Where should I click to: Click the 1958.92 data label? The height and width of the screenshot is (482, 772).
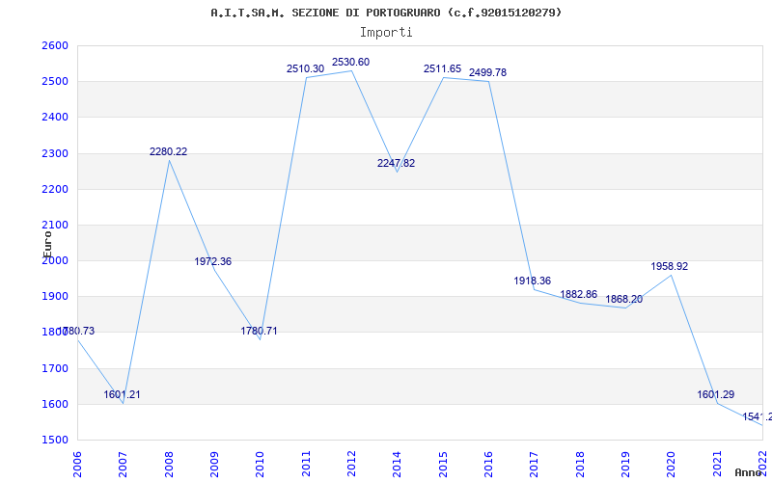click(670, 267)
